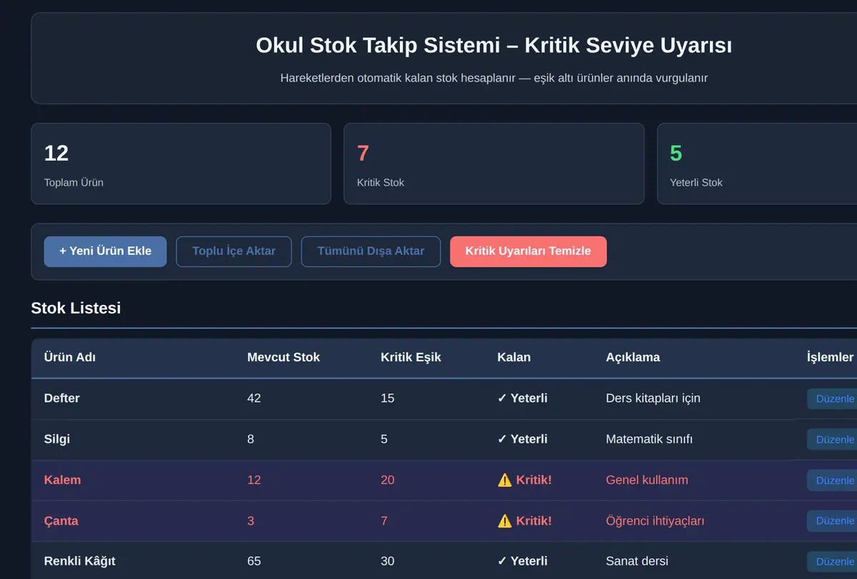Click the '+ Yeni Ürün Ekle' button
This screenshot has height=579, width=857.
click(105, 251)
